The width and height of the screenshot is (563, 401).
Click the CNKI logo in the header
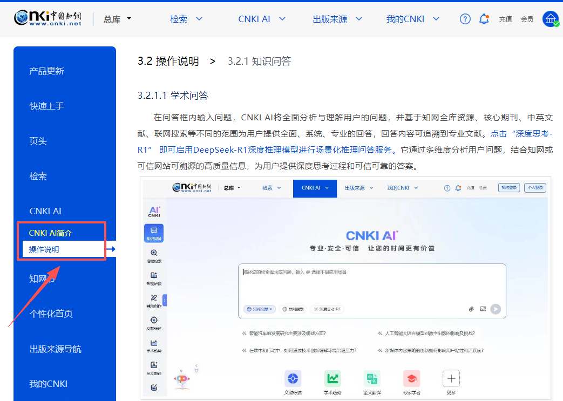coord(48,18)
